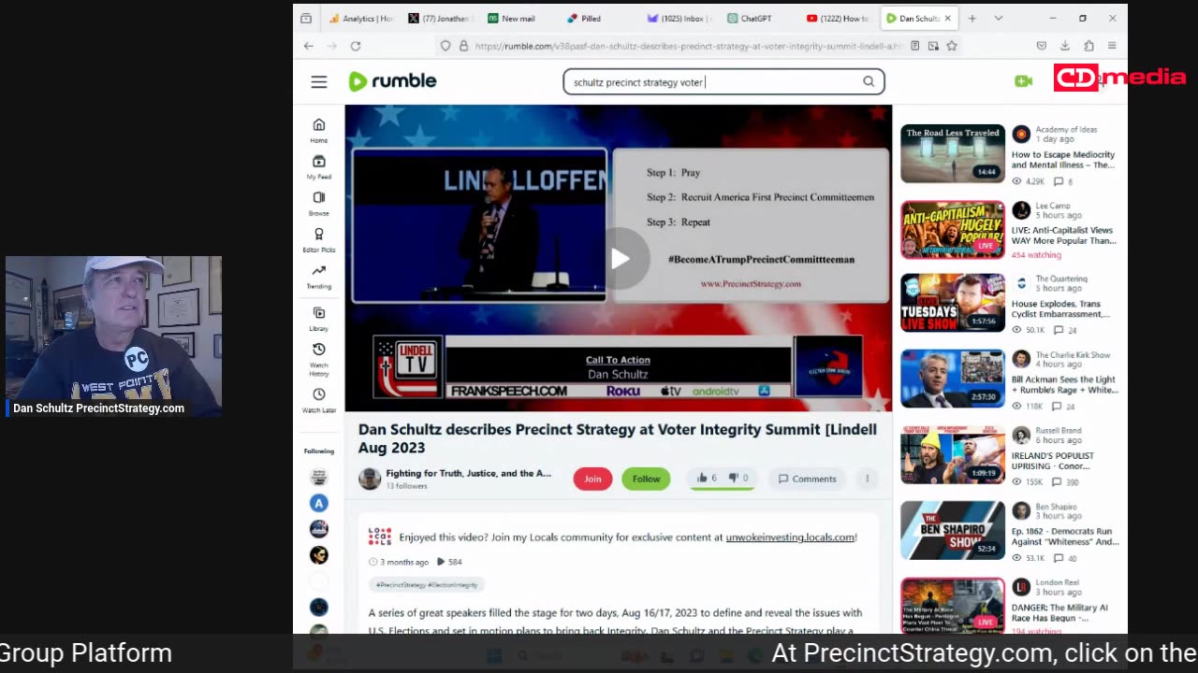Switch to the (1025) Inbox tab

[x=679, y=19]
